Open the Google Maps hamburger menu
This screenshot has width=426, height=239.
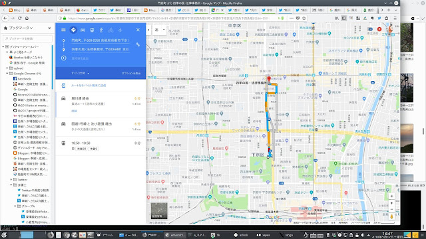[x=63, y=30]
